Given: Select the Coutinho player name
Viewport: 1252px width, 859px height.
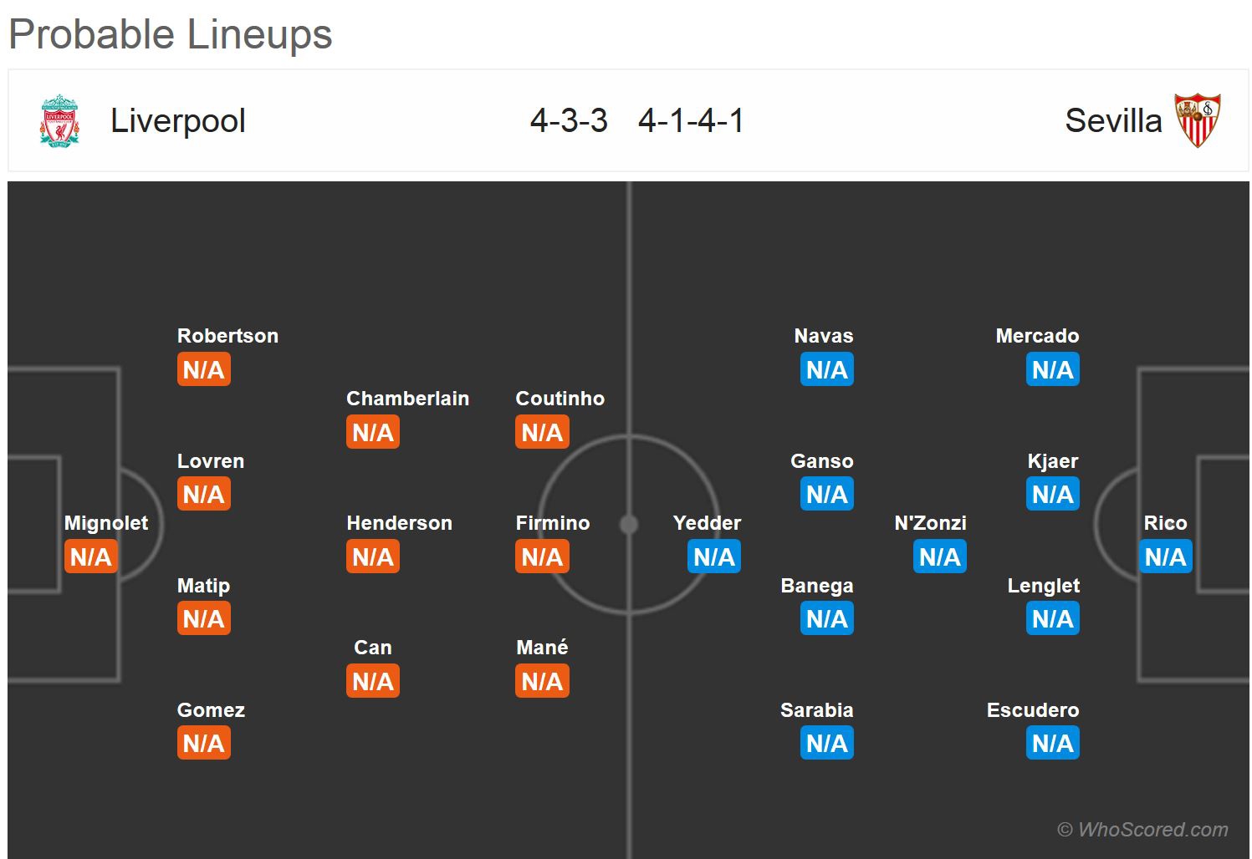Looking at the screenshot, I should click(x=560, y=399).
